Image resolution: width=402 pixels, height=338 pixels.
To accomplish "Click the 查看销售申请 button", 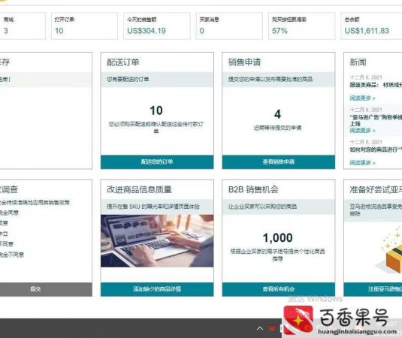I will click(x=279, y=162).
